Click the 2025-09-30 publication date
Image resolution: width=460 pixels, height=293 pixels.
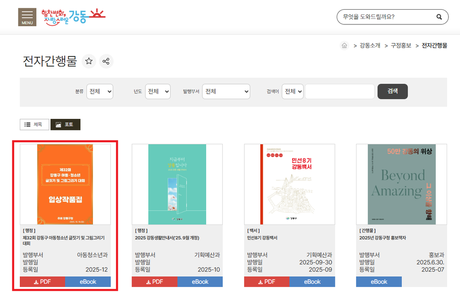[x=316, y=262]
